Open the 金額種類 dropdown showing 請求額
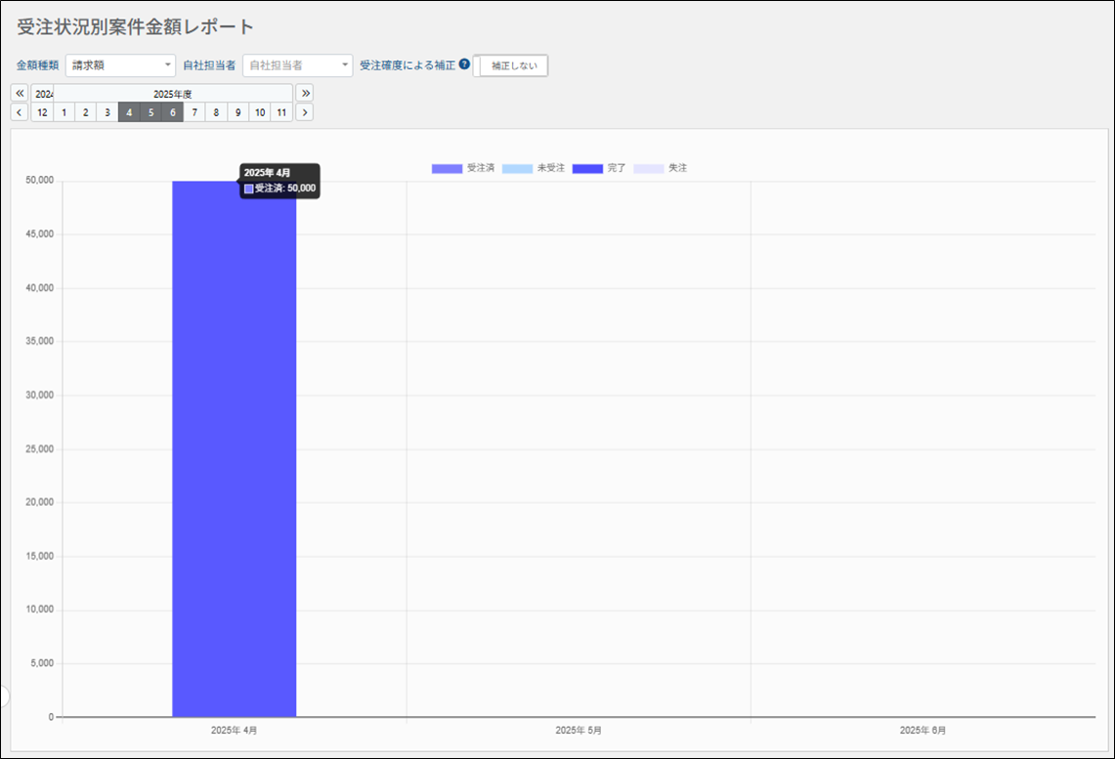1115x759 pixels. (120, 65)
